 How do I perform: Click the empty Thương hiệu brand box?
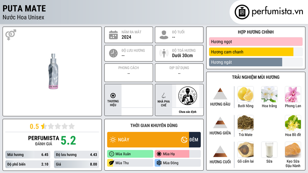(137, 100)
